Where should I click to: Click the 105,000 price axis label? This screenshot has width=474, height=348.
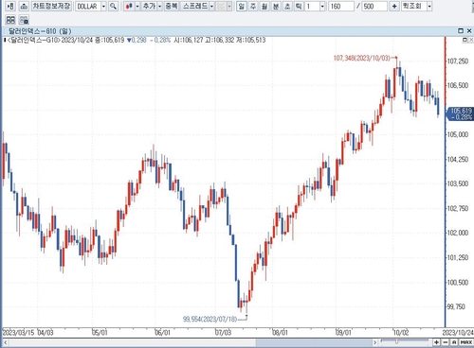457,134
